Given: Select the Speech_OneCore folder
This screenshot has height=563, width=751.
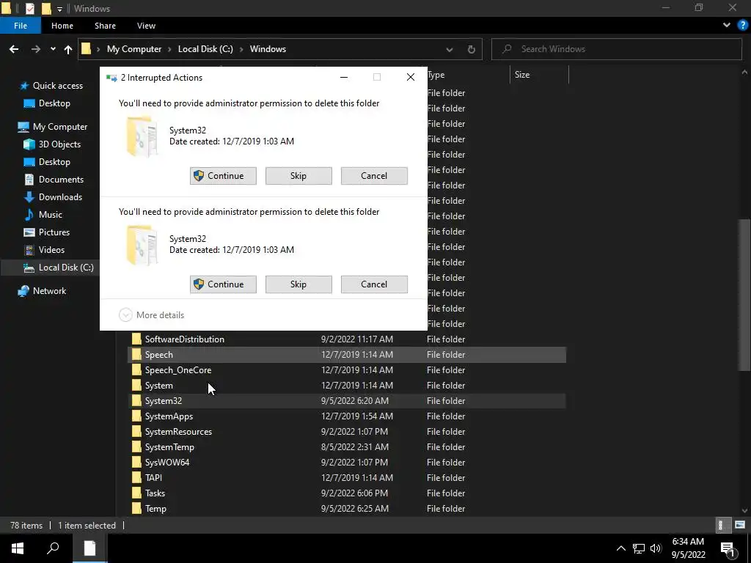Looking at the screenshot, I should (347, 370).
